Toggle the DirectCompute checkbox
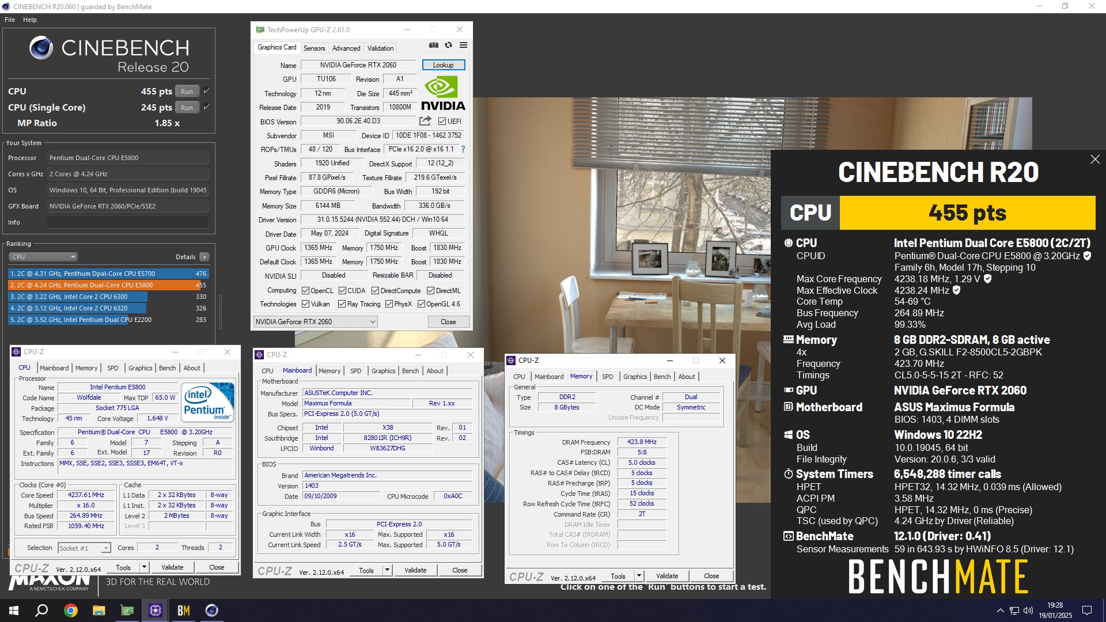 tap(375, 291)
